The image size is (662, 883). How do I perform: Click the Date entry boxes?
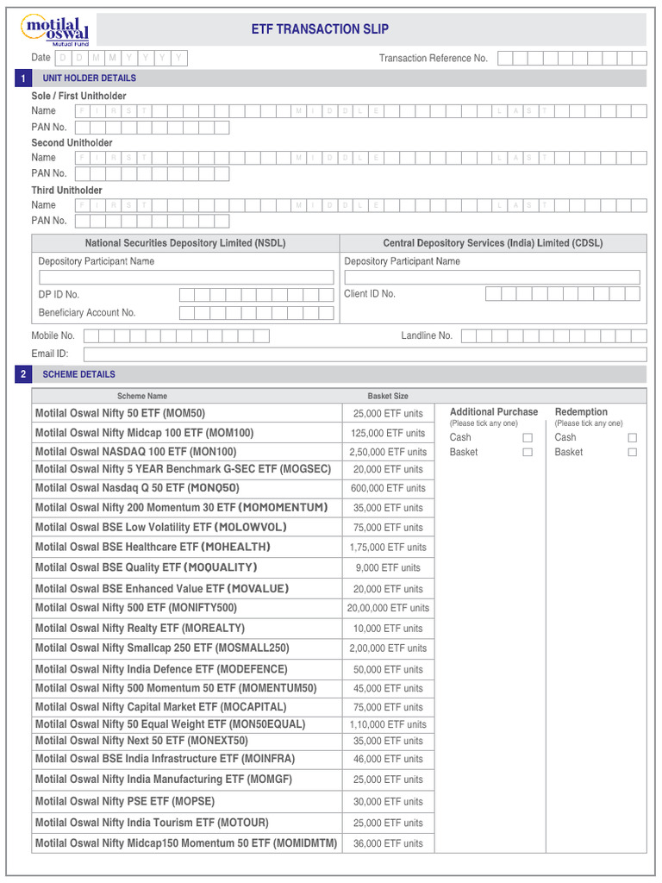pyautogui.click(x=121, y=58)
